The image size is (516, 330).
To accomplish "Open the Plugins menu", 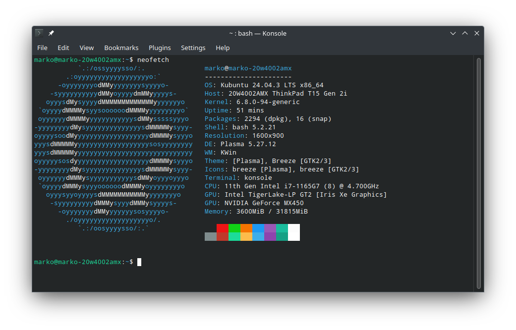I will (160, 48).
